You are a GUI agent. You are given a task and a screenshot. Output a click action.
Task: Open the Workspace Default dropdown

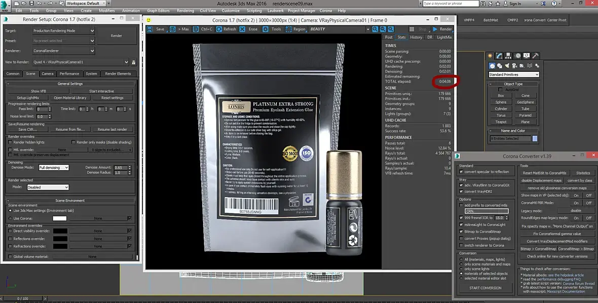point(86,4)
